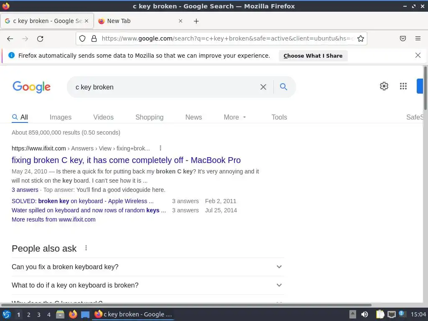This screenshot has height=321, width=428.
Task: Select Firefox window in taskbar
Action: click(133, 314)
